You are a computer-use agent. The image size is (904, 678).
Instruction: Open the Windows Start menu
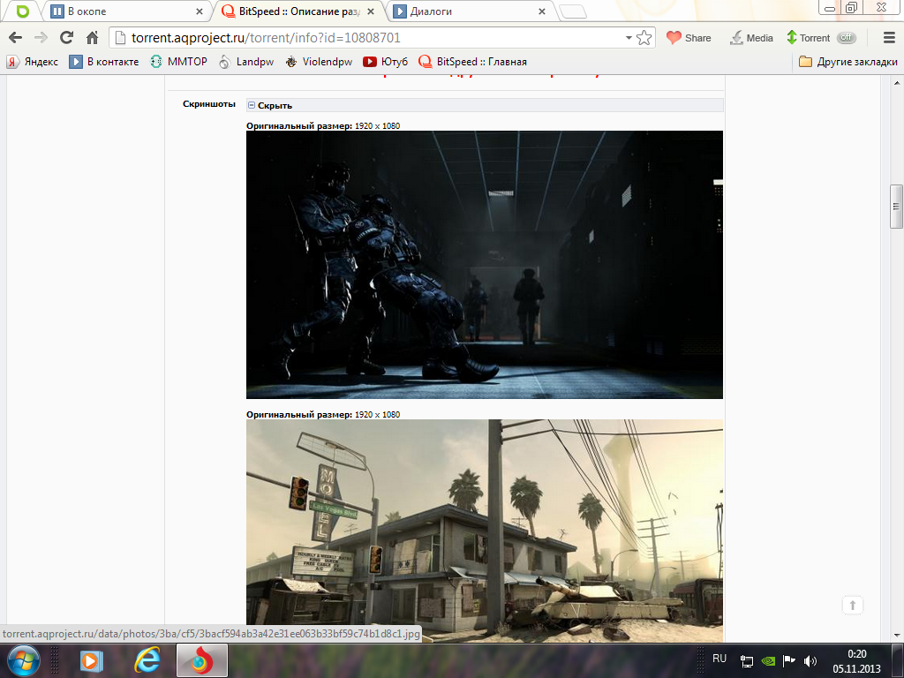pyautogui.click(x=23, y=660)
